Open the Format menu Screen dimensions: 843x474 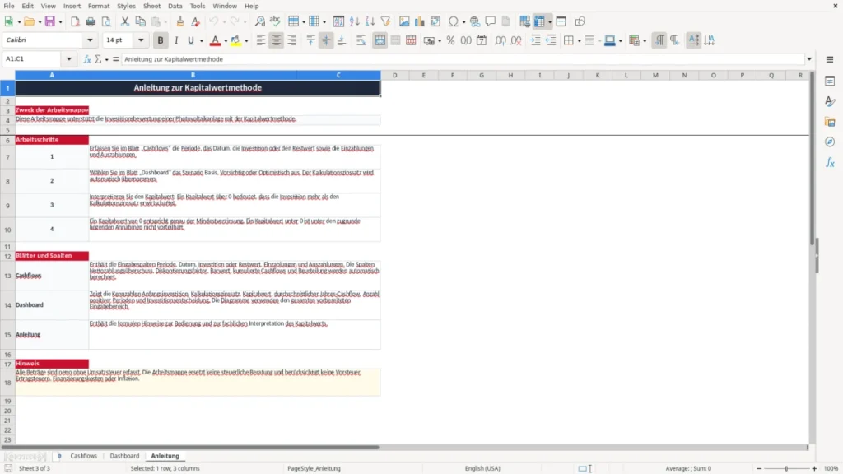99,6
